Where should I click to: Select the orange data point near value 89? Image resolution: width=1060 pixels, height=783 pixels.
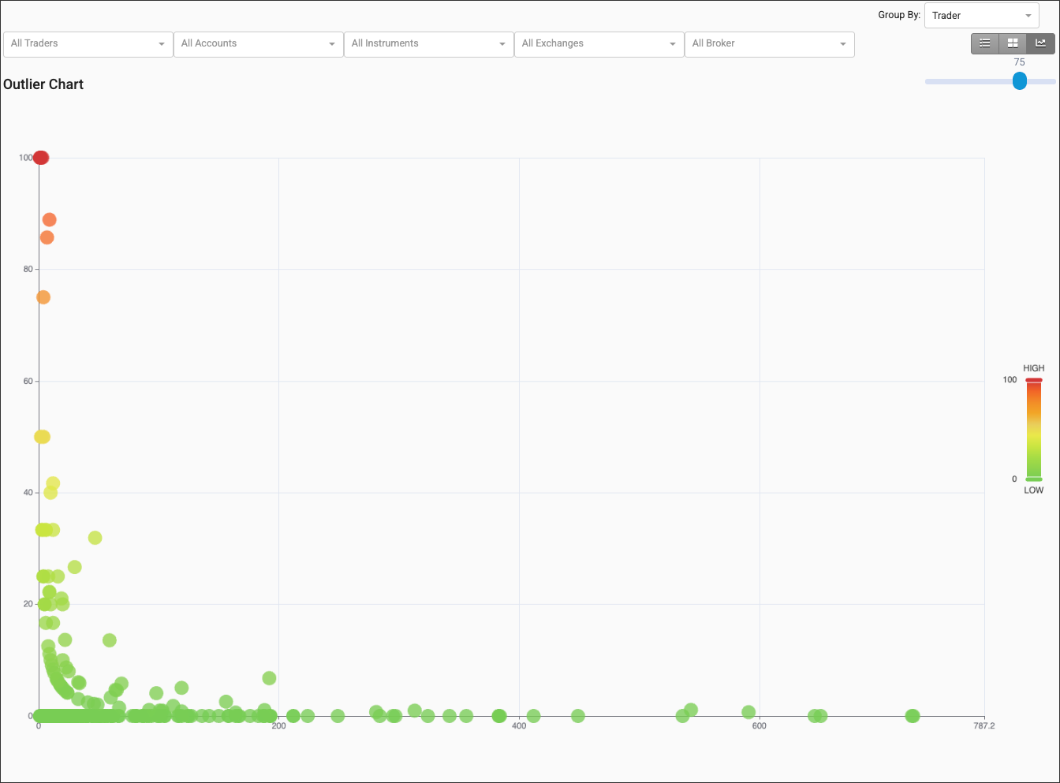(x=50, y=220)
